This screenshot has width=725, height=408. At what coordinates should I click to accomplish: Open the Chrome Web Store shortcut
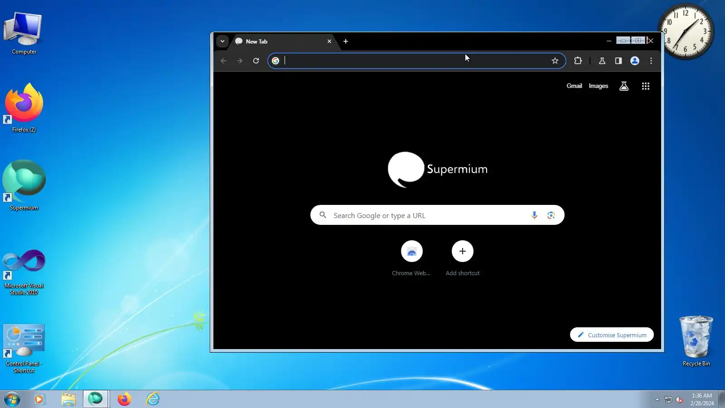pos(411,258)
